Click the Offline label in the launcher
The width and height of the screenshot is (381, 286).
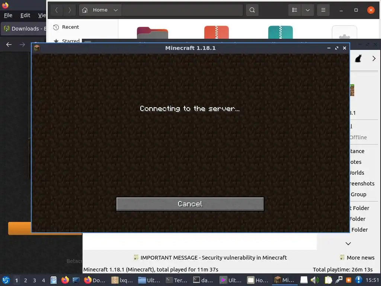click(358, 137)
